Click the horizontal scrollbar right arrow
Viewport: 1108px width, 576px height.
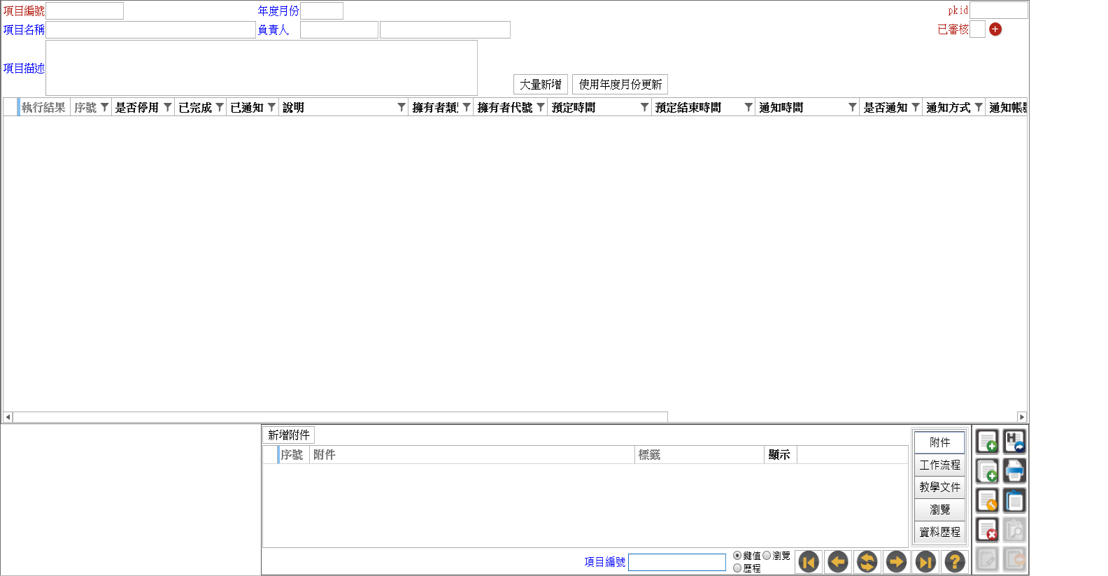(1022, 417)
